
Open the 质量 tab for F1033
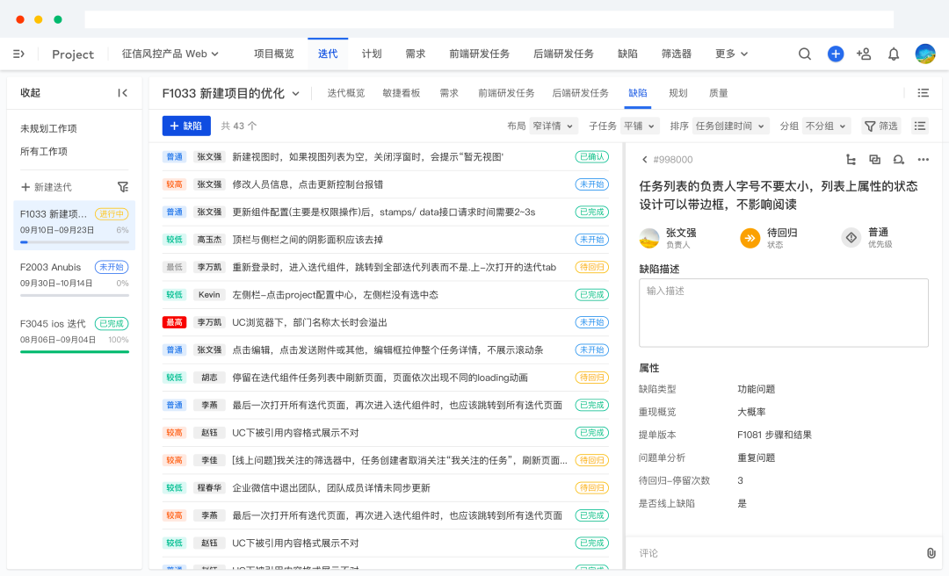click(x=719, y=92)
